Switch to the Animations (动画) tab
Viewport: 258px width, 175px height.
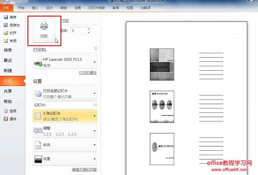tap(77, 8)
